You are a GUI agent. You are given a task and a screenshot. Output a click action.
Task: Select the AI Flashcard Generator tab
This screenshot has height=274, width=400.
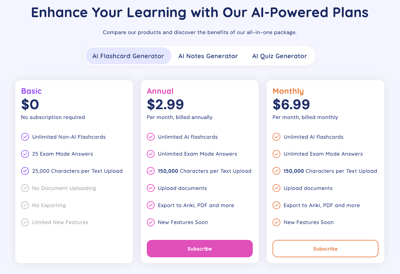click(128, 56)
